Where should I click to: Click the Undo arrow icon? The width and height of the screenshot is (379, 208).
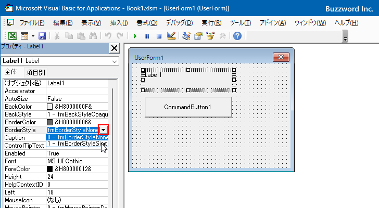tap(108, 36)
